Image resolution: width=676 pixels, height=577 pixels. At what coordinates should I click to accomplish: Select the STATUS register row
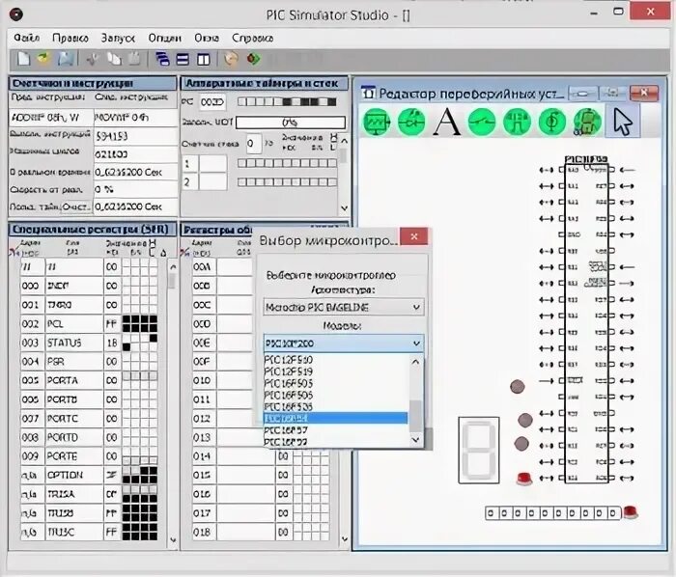[89, 343]
